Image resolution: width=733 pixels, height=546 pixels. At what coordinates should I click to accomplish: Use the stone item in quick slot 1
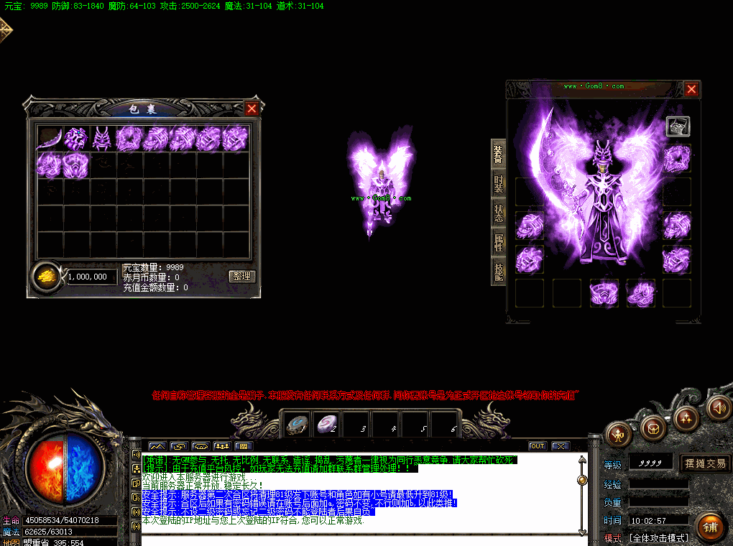(x=298, y=425)
